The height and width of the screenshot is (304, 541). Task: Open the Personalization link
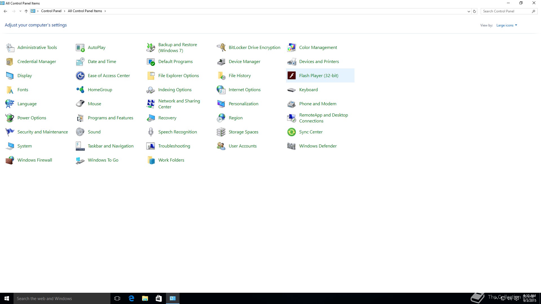click(243, 104)
